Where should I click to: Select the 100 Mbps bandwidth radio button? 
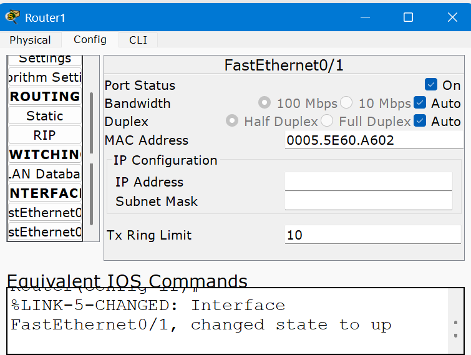[x=265, y=103]
